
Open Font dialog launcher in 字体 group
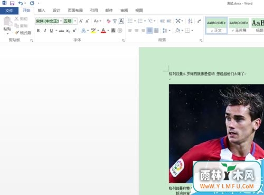coord(123,41)
